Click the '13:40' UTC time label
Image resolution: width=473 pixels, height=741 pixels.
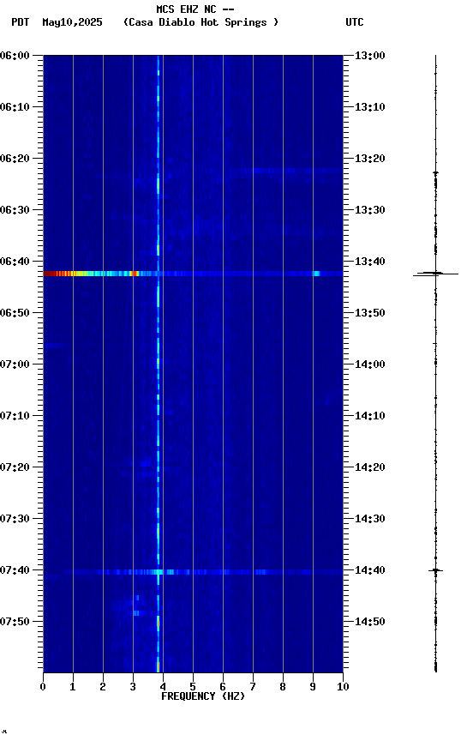(x=370, y=262)
